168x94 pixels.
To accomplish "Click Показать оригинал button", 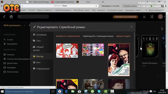I will 131,6.
